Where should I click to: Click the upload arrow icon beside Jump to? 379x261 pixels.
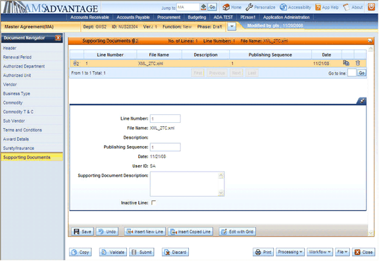(203, 7)
